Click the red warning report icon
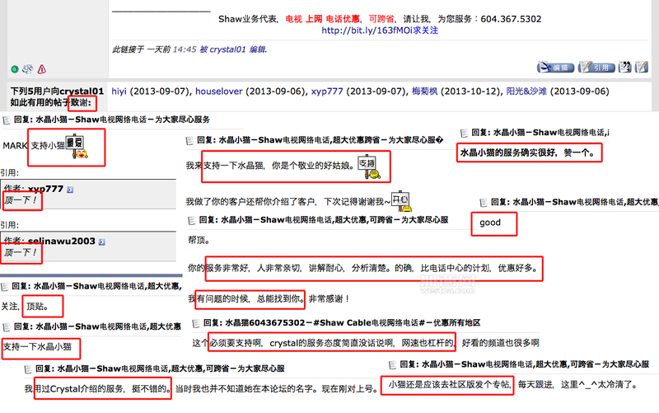This screenshot has height=413, width=659. tap(42, 69)
